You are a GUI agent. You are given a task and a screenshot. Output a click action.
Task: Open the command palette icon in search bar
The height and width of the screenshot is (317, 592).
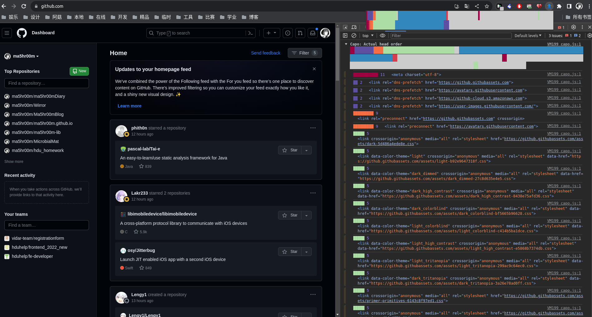pos(250,33)
